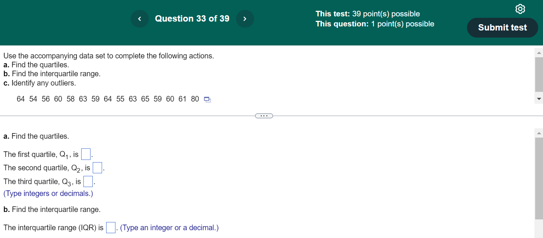Click the blue hint 'Type integers or decimals'
The image size is (543, 238).
click(48, 193)
